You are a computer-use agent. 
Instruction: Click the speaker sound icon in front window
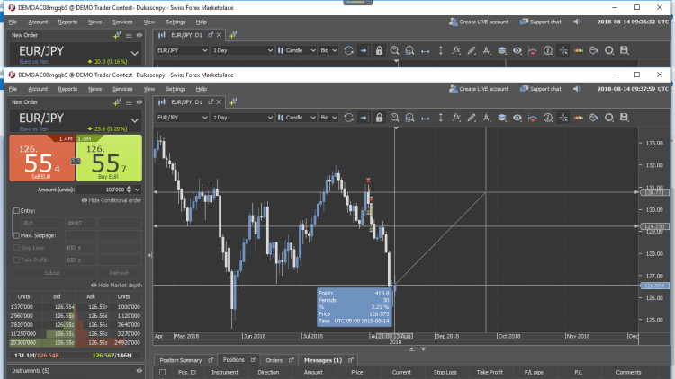[577, 89]
